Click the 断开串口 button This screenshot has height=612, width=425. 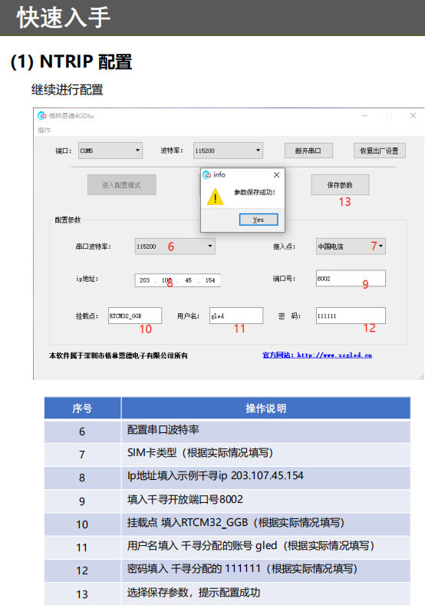308,151
